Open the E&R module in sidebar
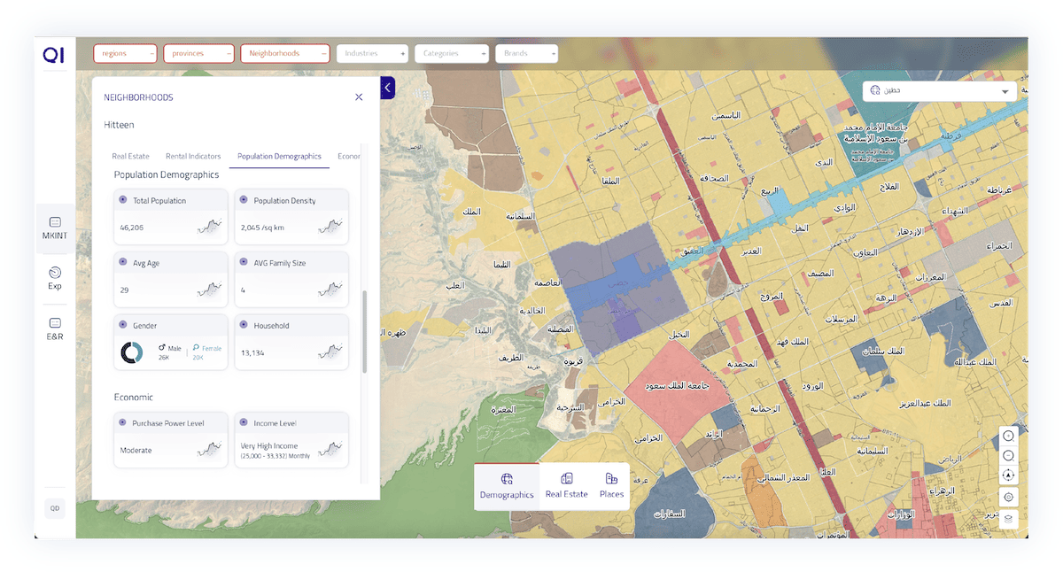 (x=55, y=329)
